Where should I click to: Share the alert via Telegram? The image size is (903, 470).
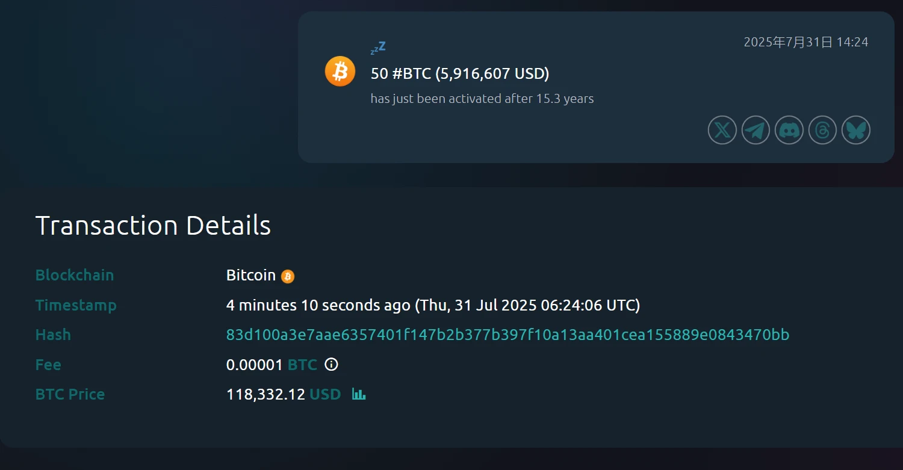click(x=756, y=130)
